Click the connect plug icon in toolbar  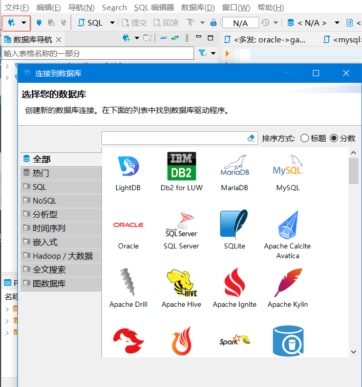pos(39,22)
